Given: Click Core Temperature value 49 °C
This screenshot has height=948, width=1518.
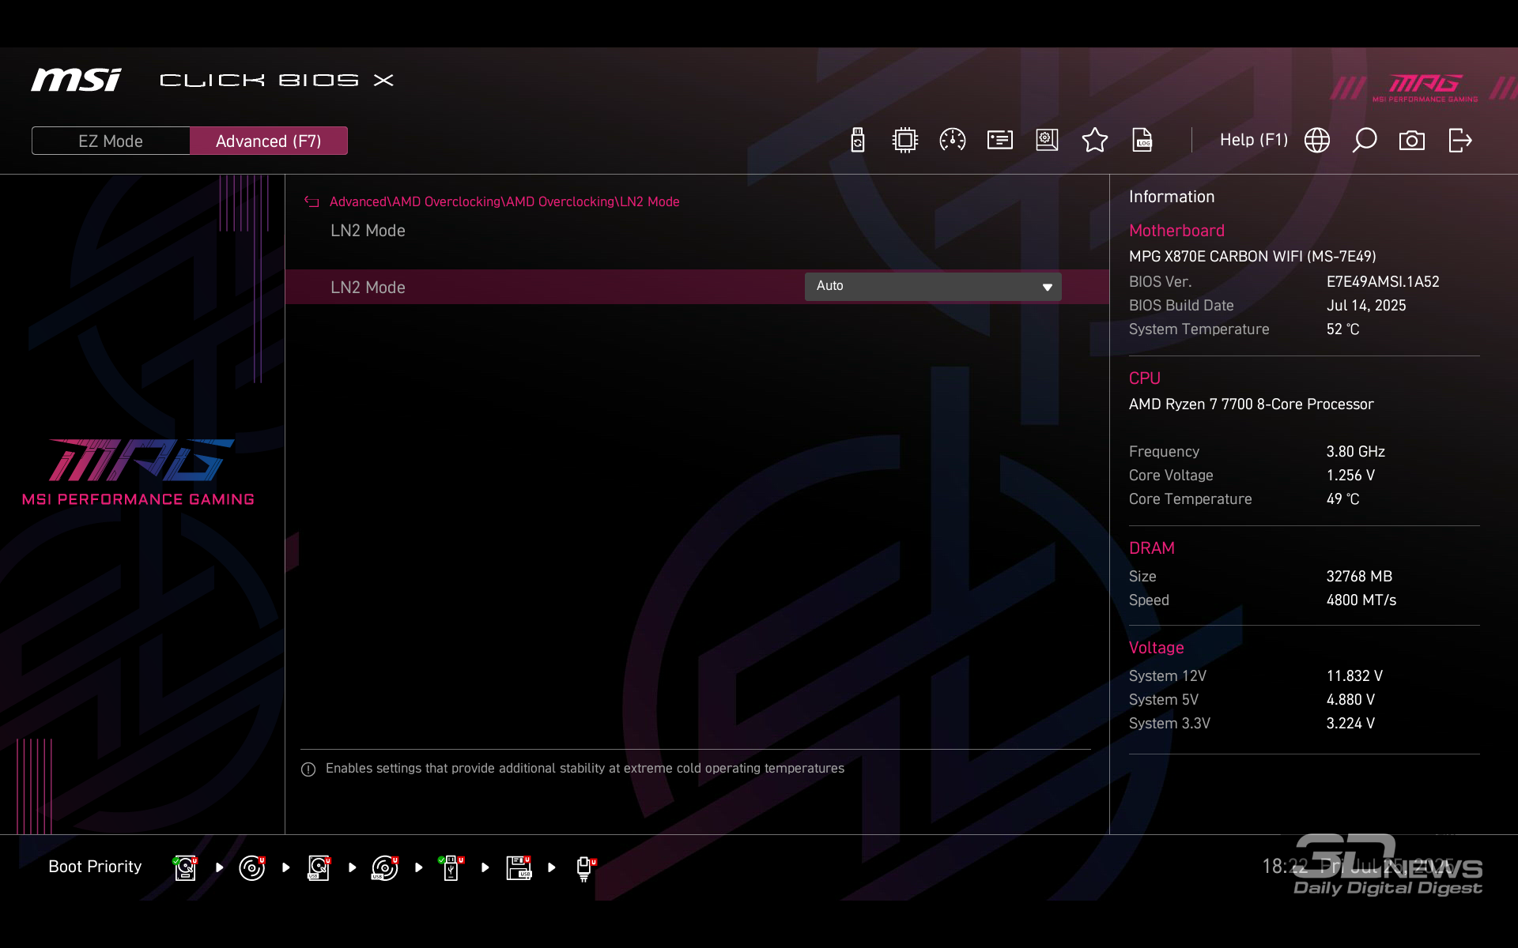Looking at the screenshot, I should click(x=1342, y=499).
